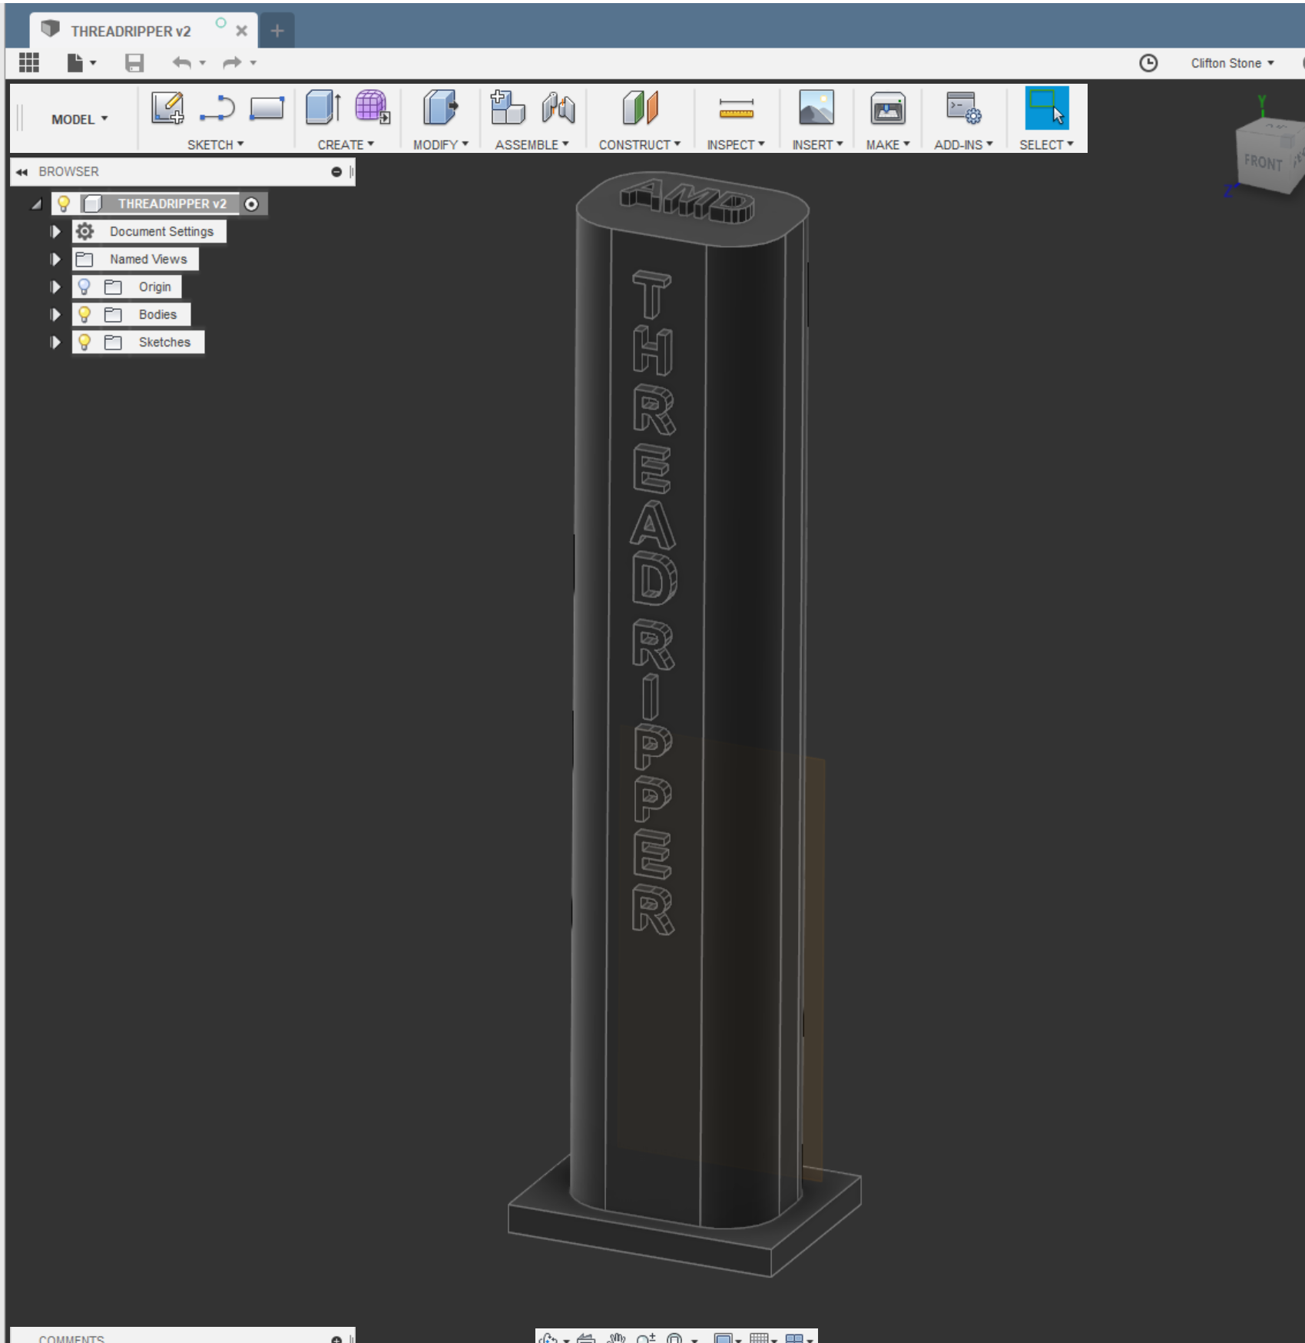The height and width of the screenshot is (1343, 1305).
Task: Click the THREADRIPPER v2 component icon
Action: 93,204
